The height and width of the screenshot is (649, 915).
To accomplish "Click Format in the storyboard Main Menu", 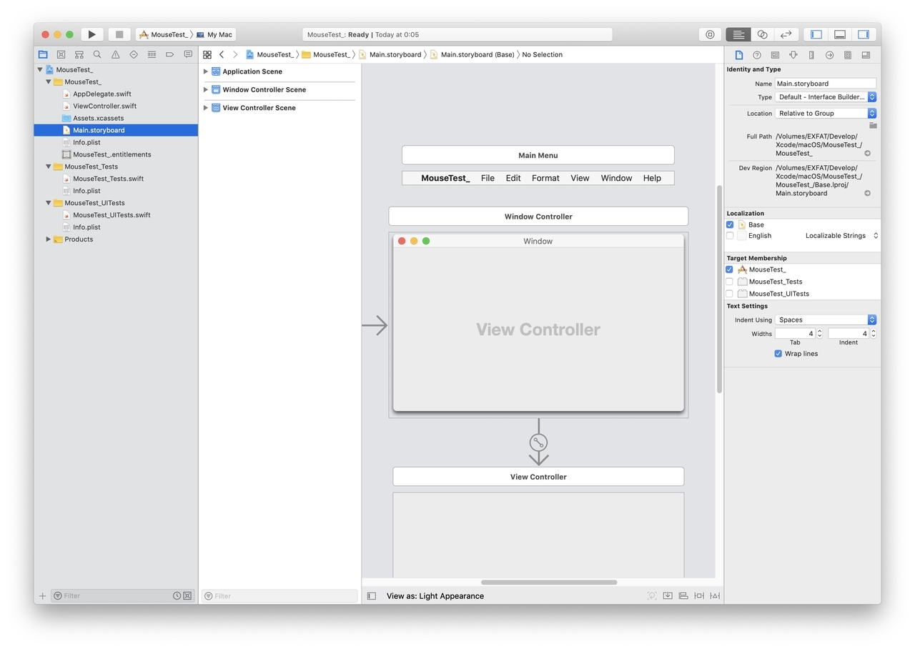I will click(545, 179).
